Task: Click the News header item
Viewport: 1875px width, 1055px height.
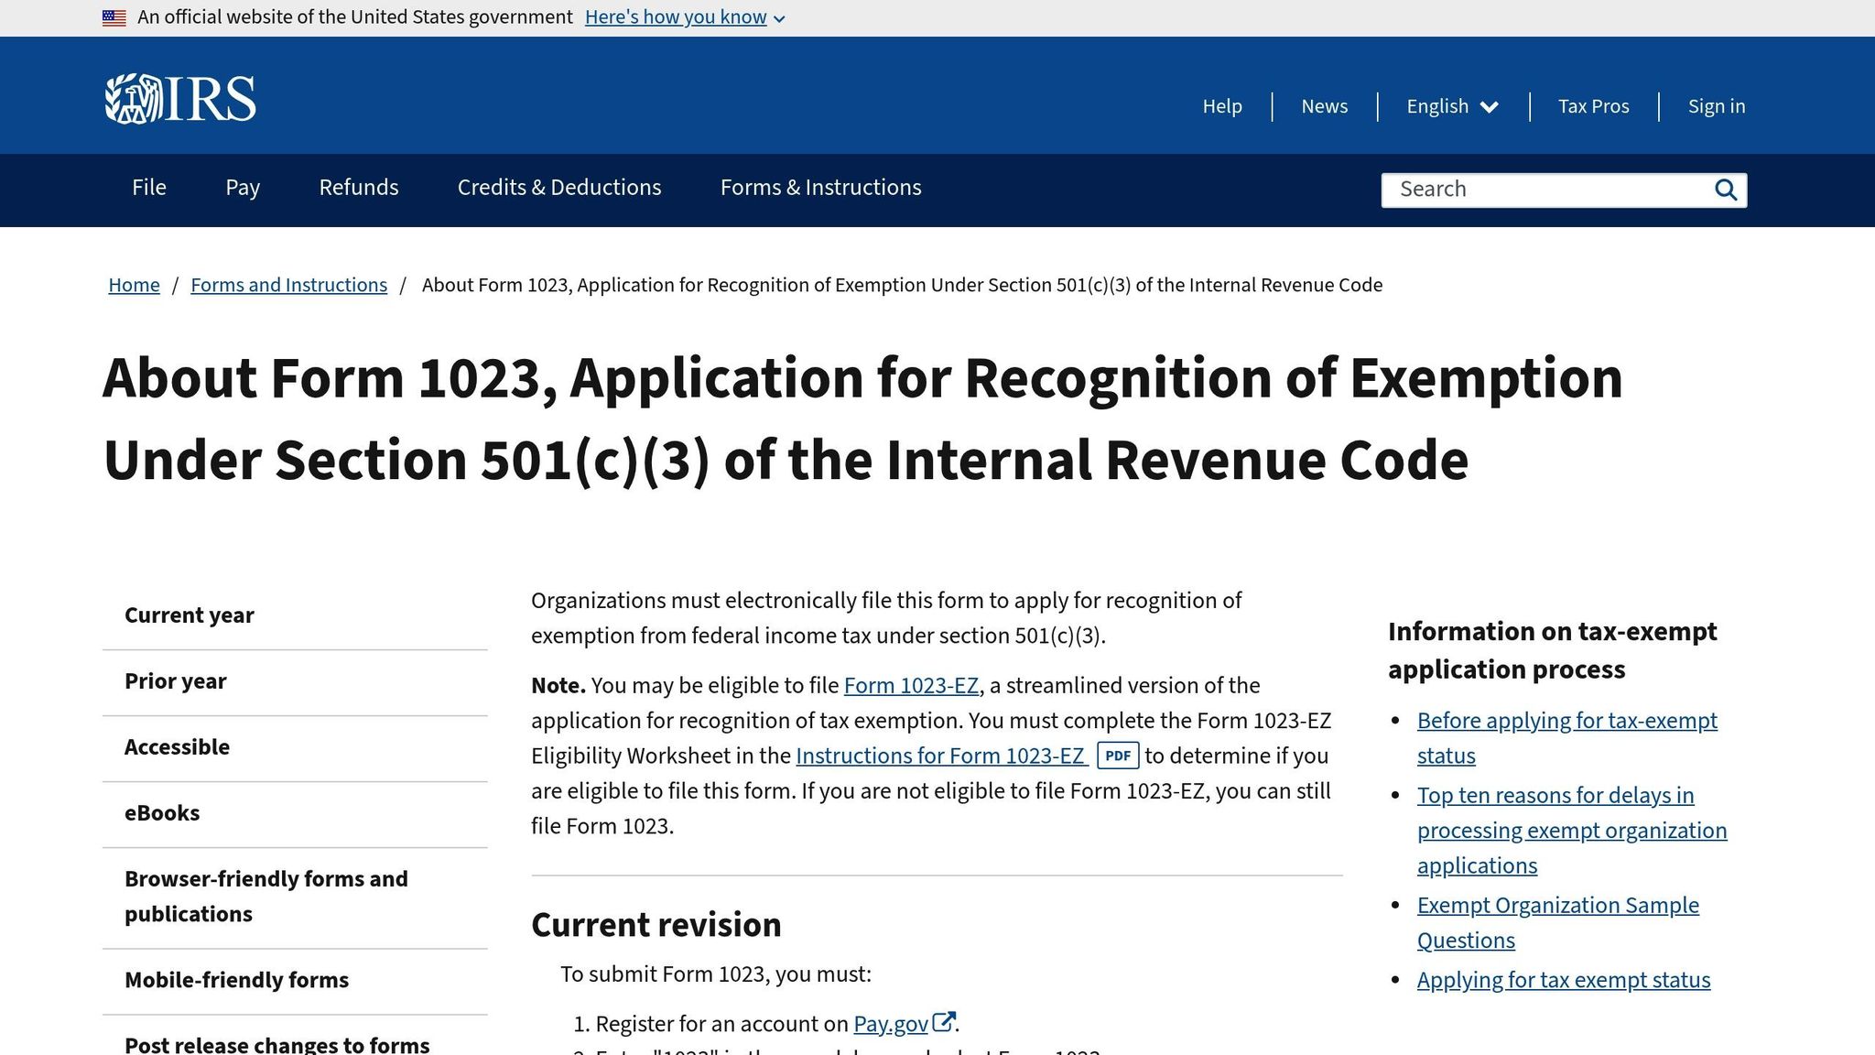Action: pyautogui.click(x=1324, y=106)
